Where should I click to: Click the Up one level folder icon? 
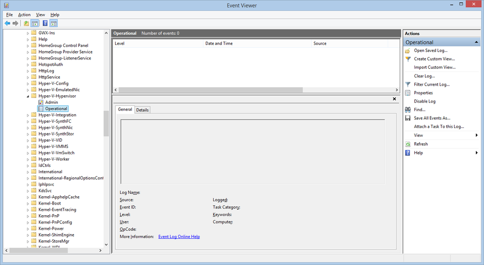(x=26, y=23)
